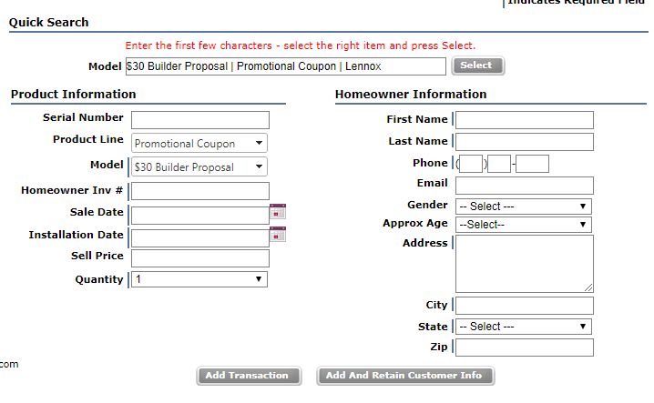The height and width of the screenshot is (403, 654).
Task: Click the red quick search instruction text
Action: [301, 45]
